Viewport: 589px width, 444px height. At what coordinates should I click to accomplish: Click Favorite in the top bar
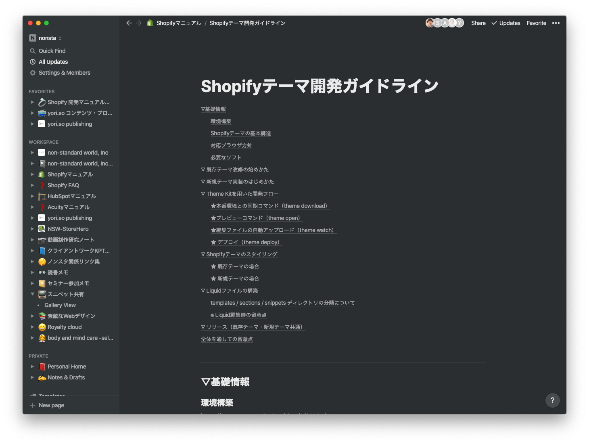pyautogui.click(x=537, y=23)
